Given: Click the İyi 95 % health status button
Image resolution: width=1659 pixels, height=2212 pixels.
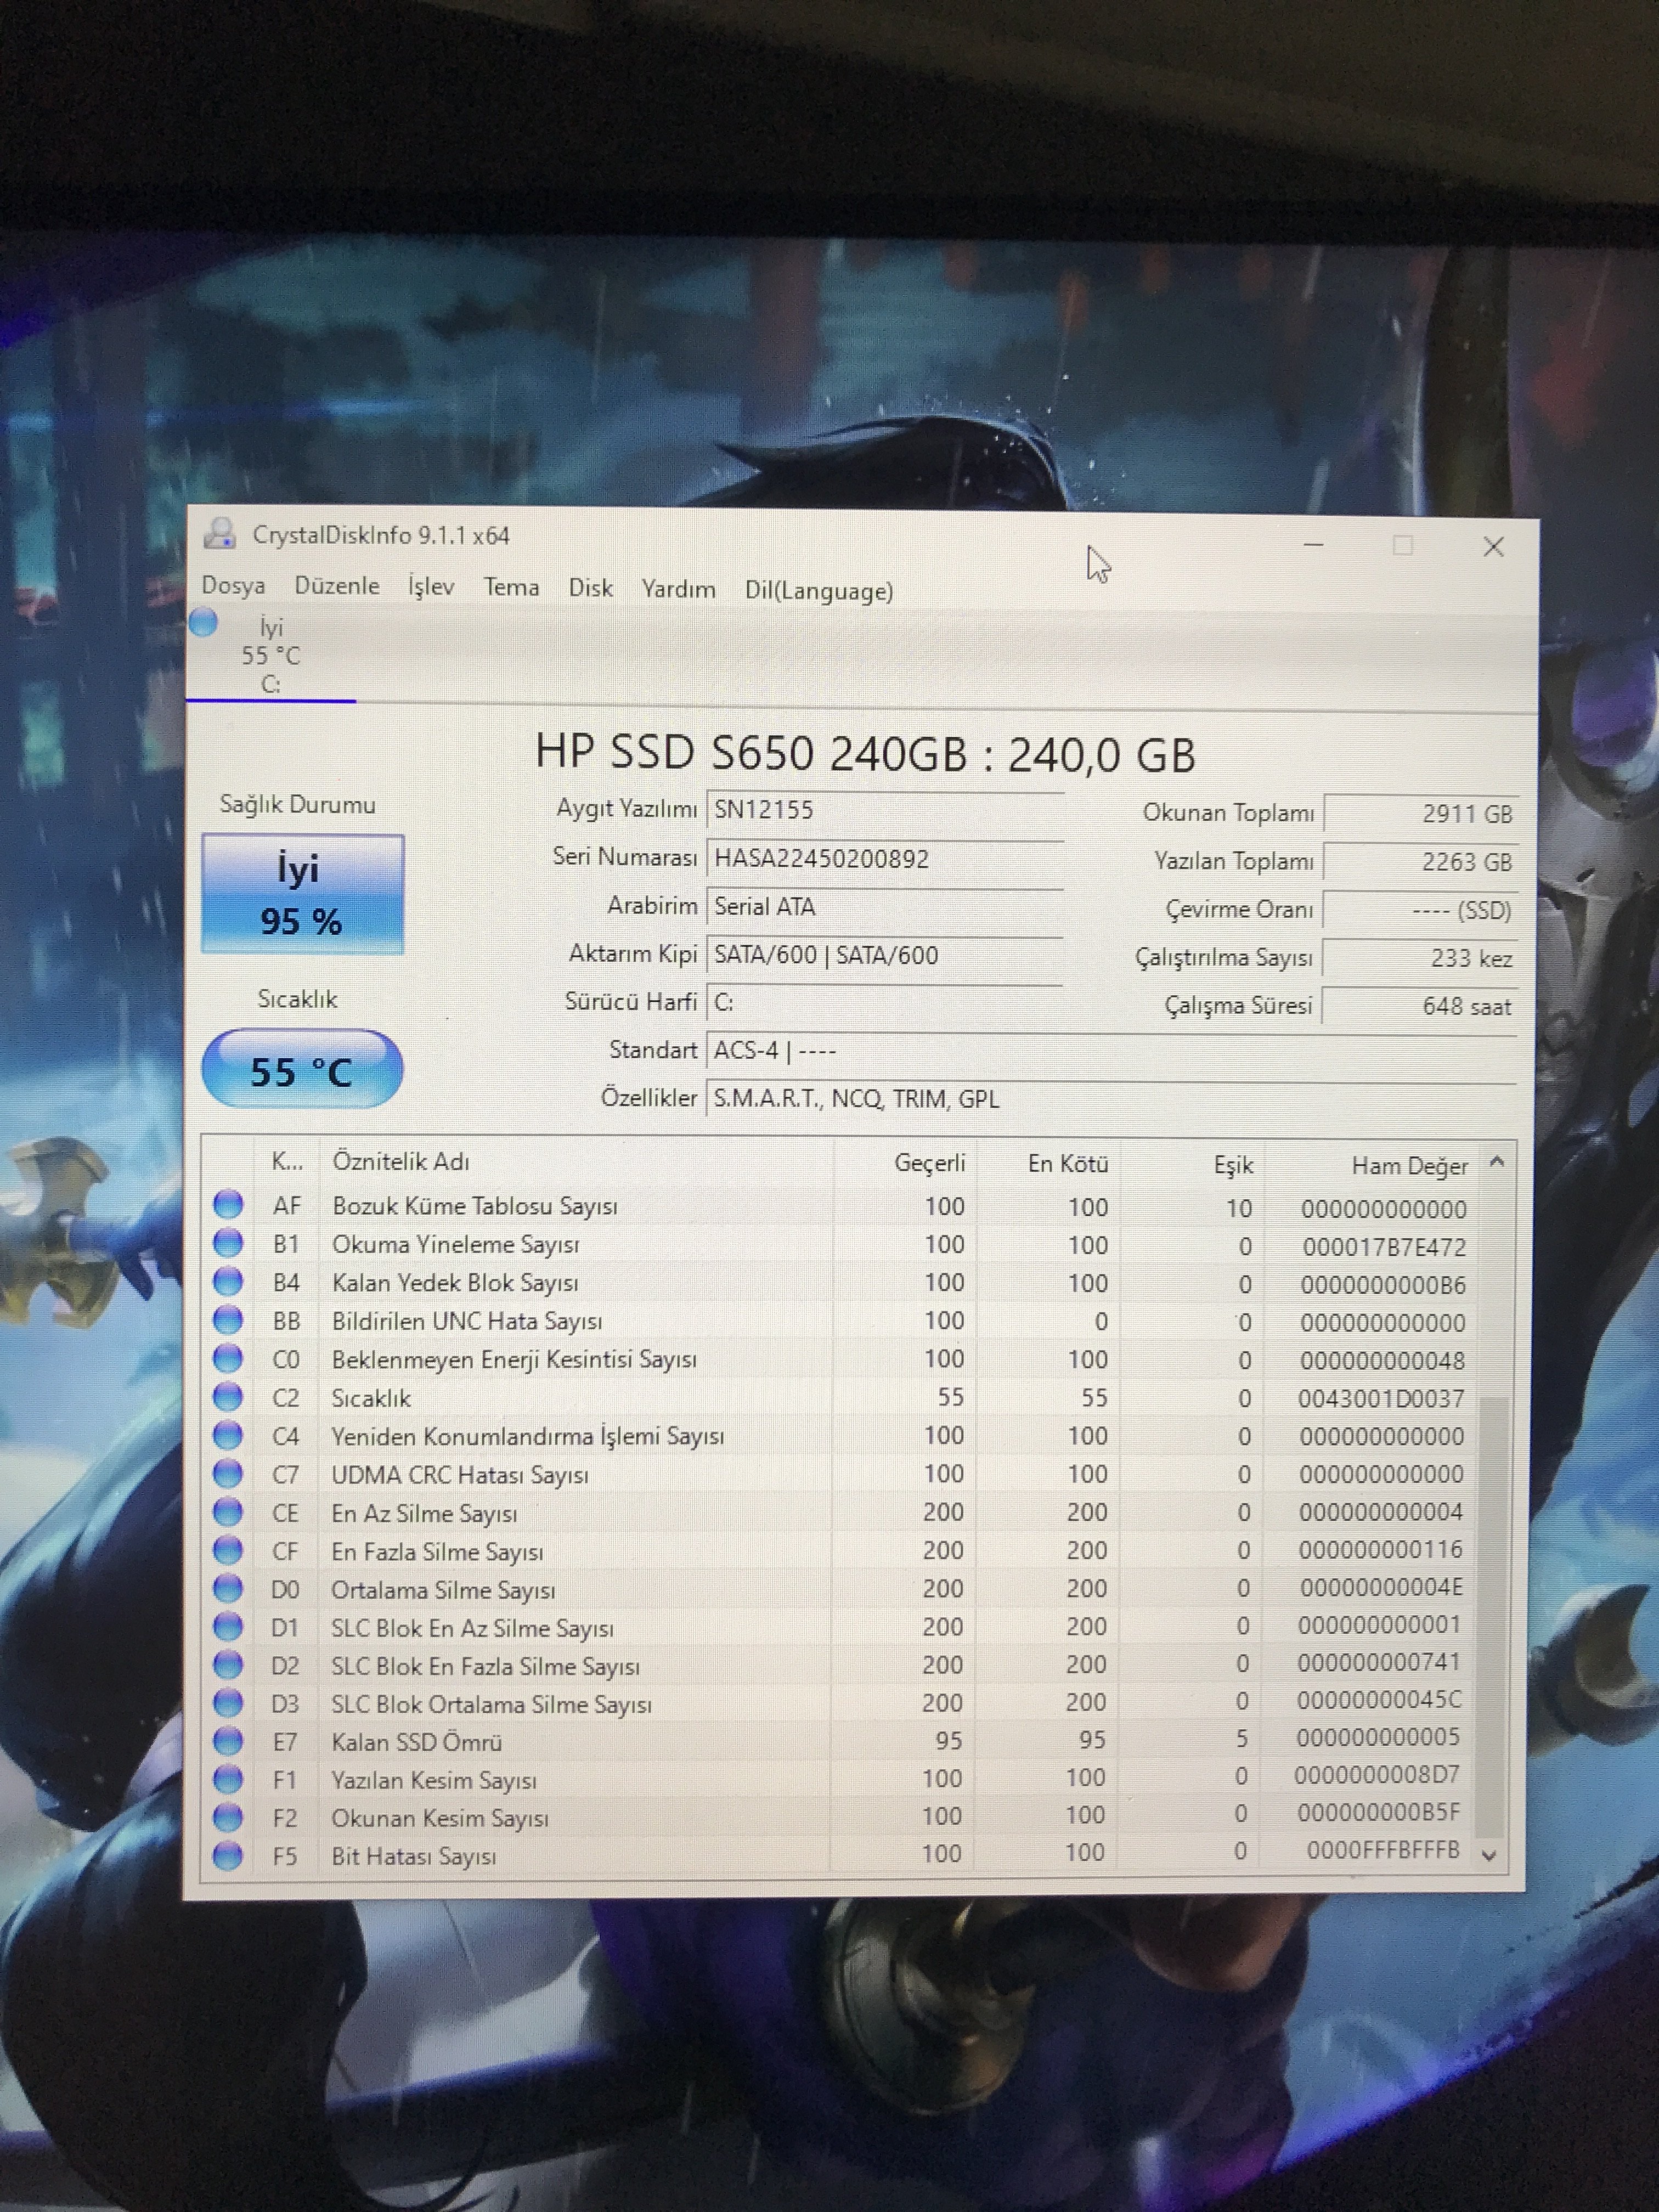Looking at the screenshot, I should [302, 893].
